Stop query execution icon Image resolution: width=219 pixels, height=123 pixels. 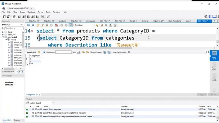click(x=51, y=25)
